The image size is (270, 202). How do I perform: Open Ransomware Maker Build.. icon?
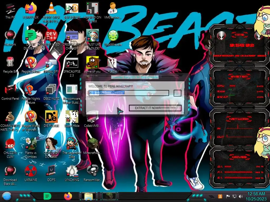pos(72,90)
